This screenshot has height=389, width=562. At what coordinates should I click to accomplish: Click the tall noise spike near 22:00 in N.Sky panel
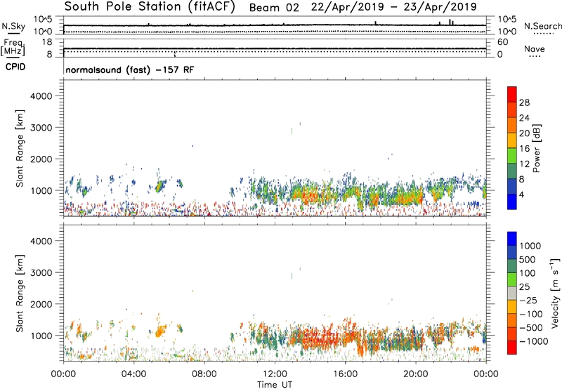(x=450, y=22)
